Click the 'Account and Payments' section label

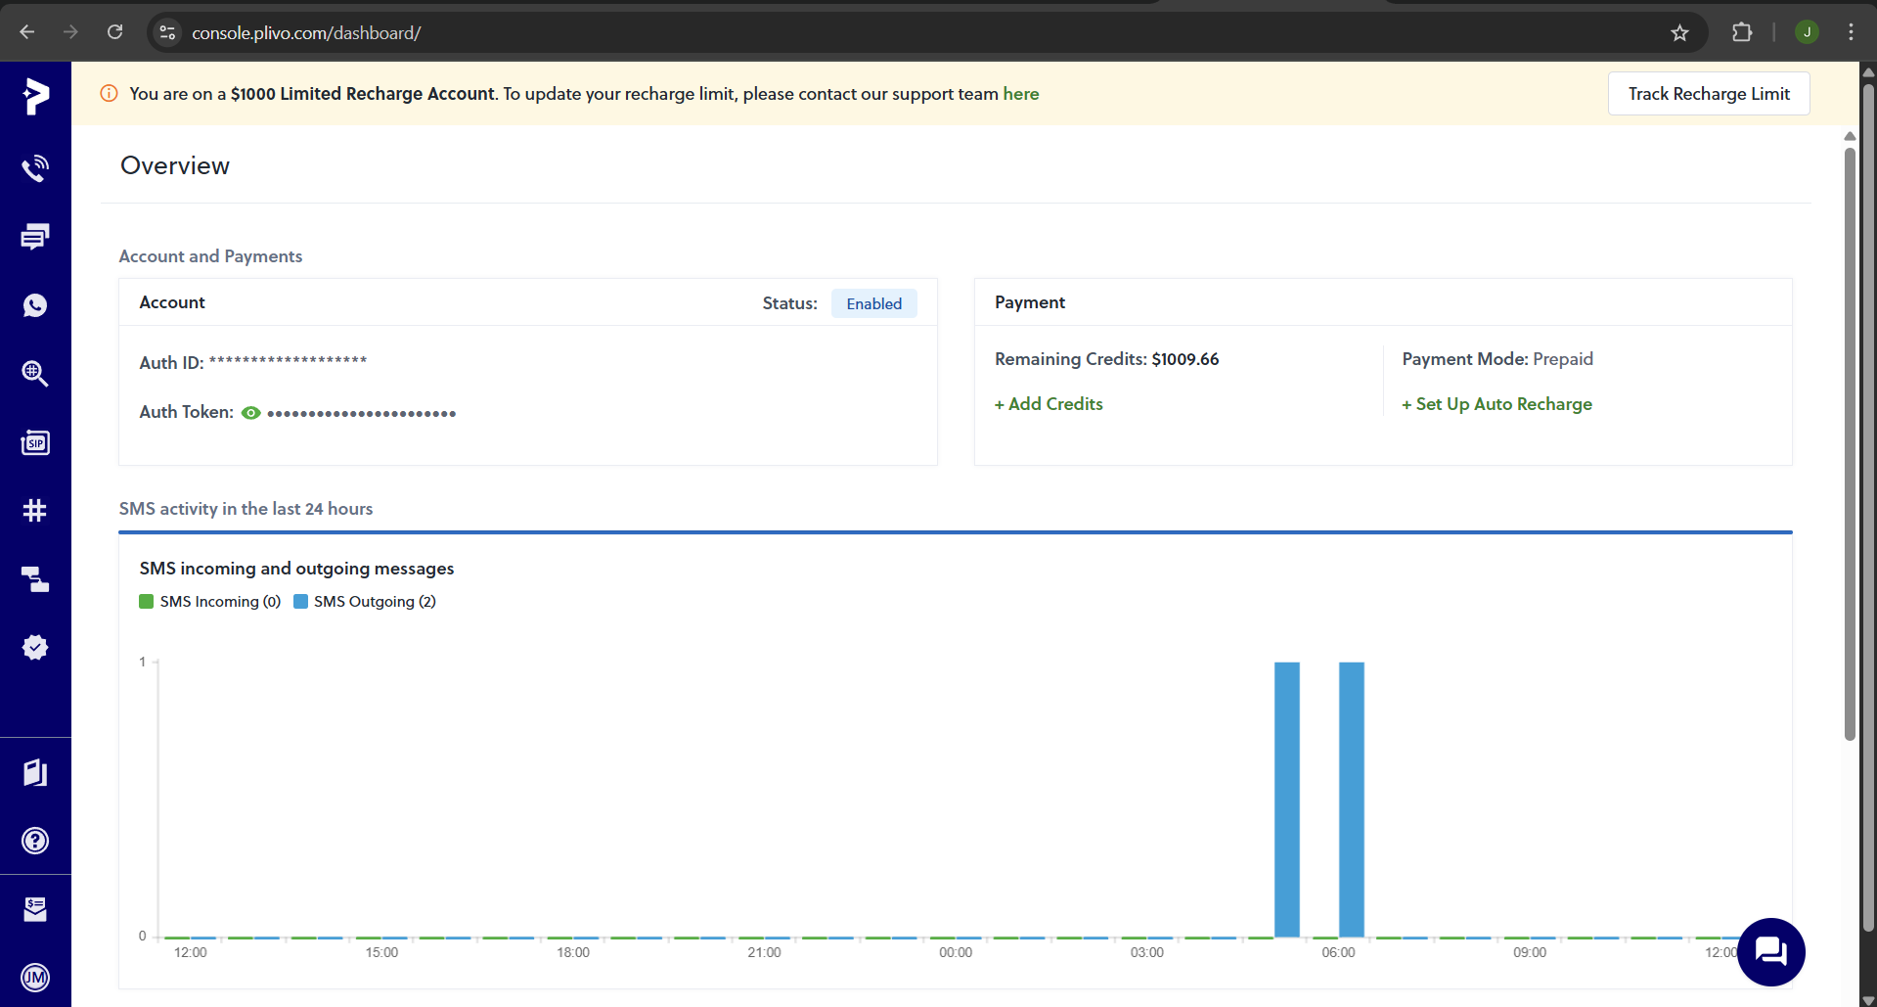[210, 256]
